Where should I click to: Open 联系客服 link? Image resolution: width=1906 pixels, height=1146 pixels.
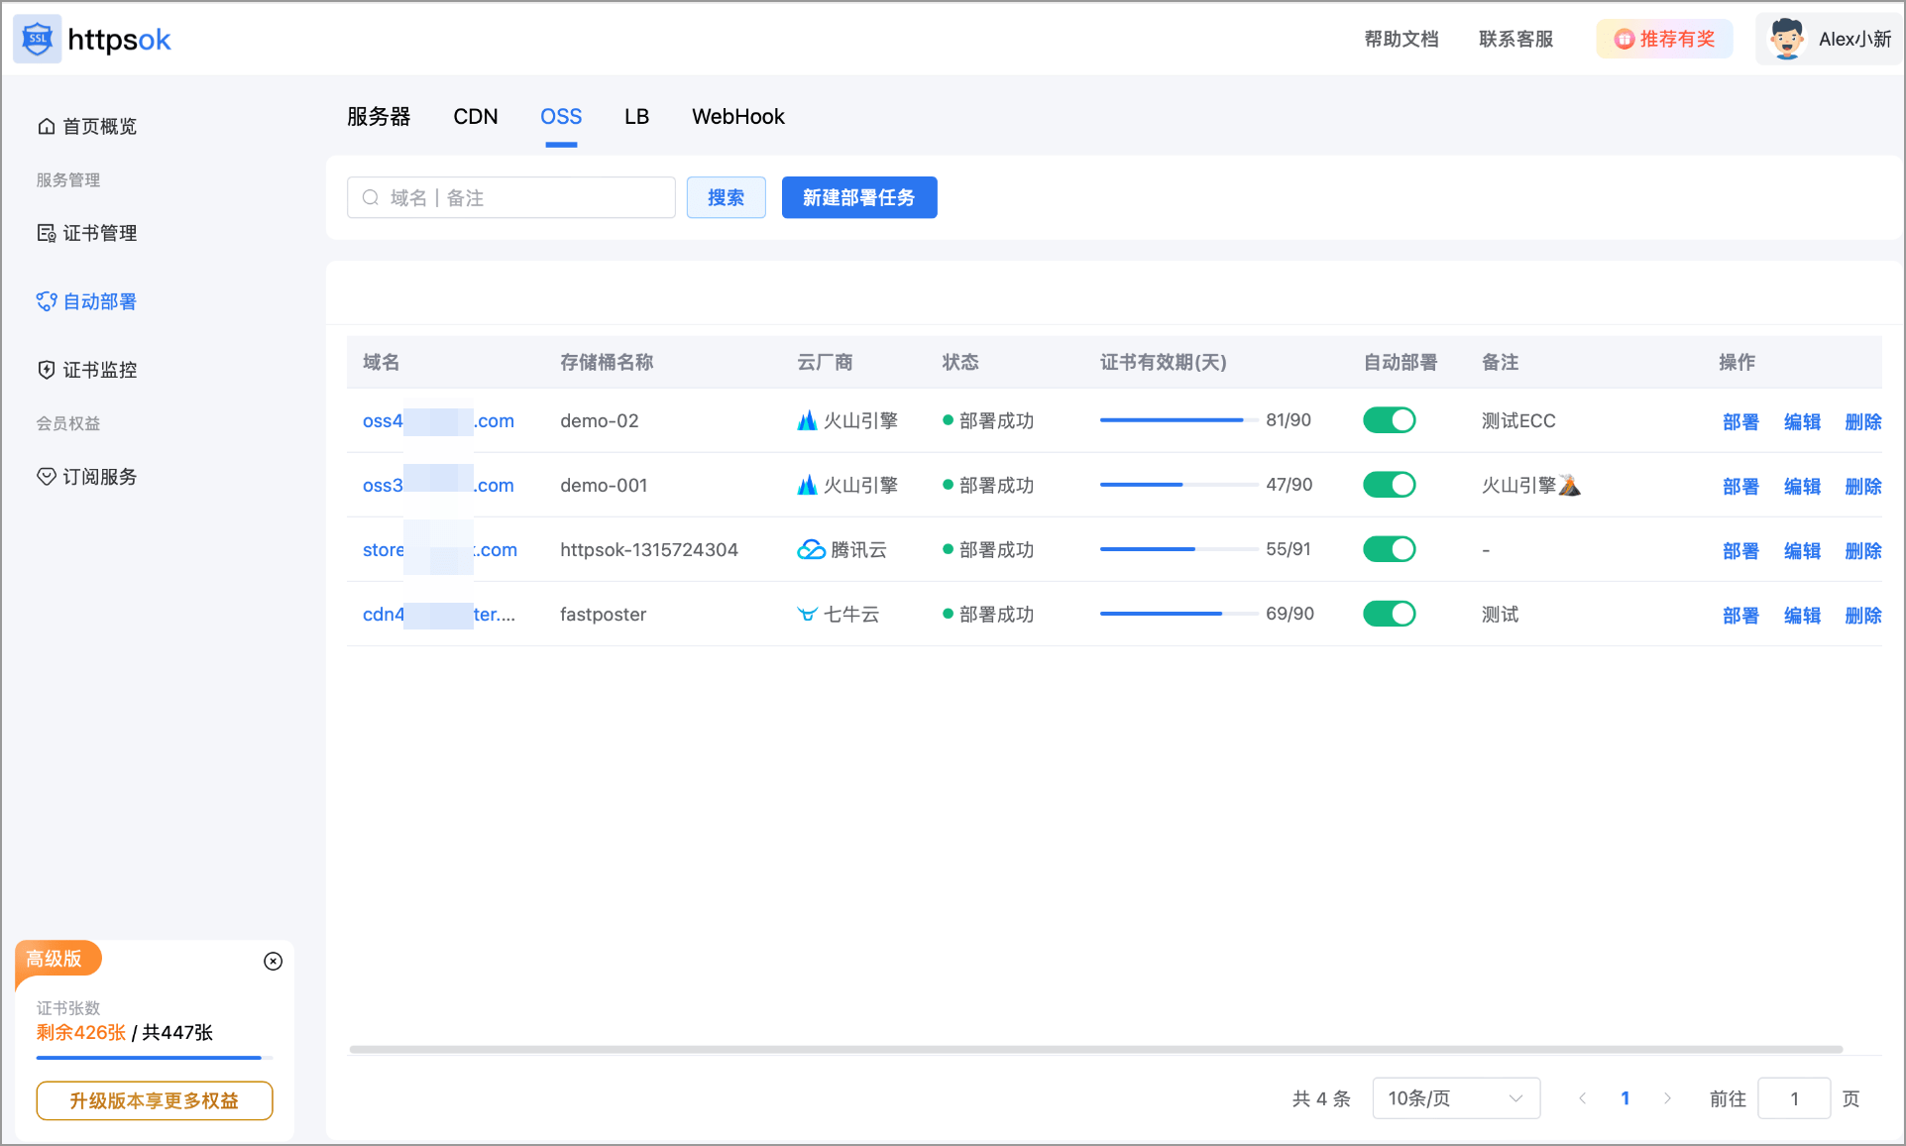point(1516,40)
